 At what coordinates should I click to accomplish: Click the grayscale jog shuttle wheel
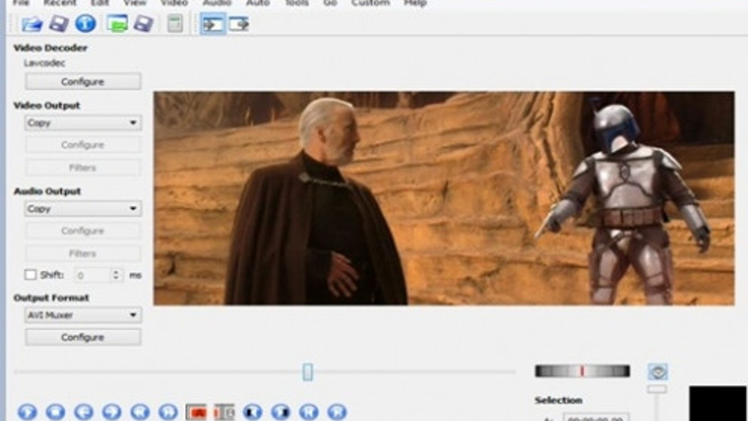(582, 371)
